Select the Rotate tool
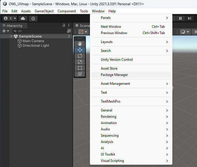This screenshot has height=167, width=197. [x=80, y=56]
